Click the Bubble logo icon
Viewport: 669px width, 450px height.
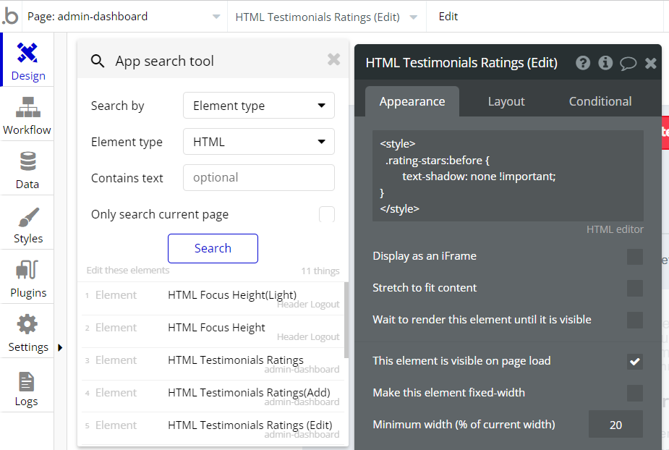coord(10,16)
